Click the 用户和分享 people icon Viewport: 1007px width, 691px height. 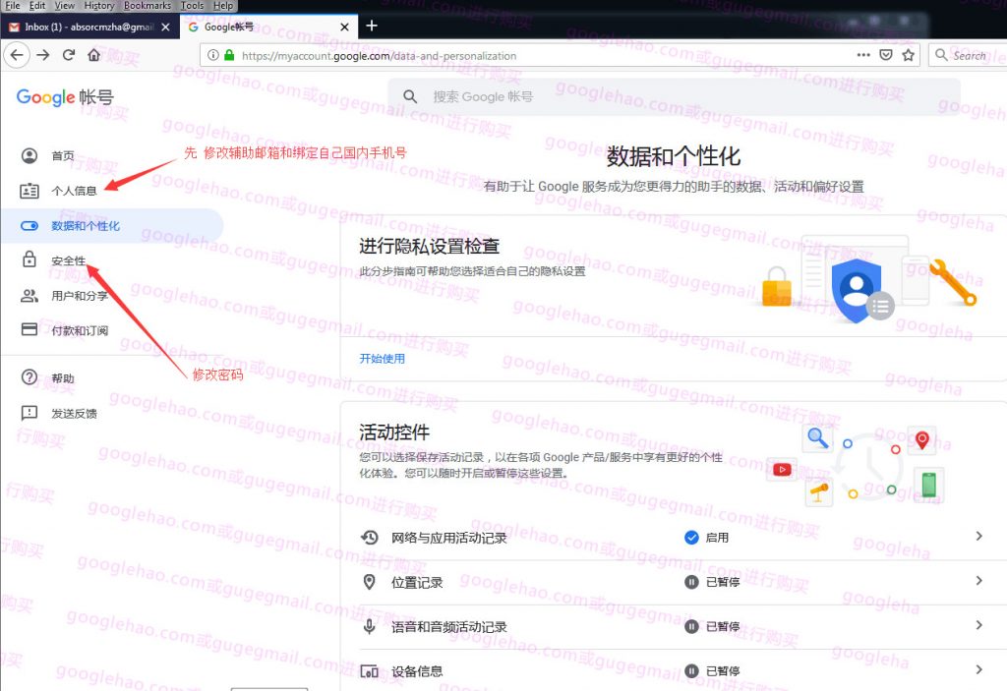tap(30, 296)
